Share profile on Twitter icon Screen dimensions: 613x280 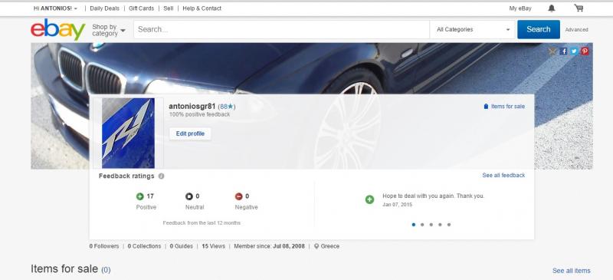click(574, 51)
